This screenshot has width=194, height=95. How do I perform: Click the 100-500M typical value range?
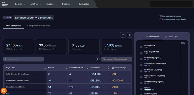click(x=117, y=80)
